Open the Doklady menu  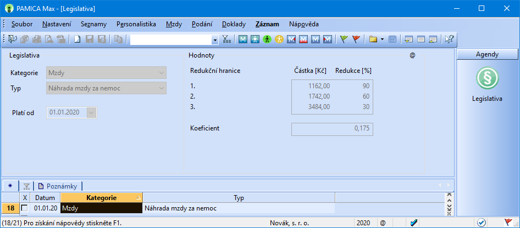click(234, 24)
